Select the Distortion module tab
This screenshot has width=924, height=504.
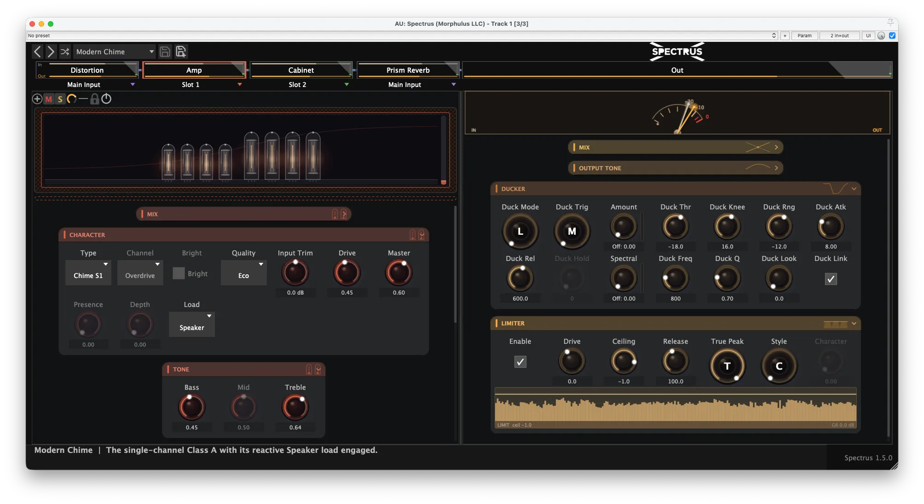pos(87,70)
